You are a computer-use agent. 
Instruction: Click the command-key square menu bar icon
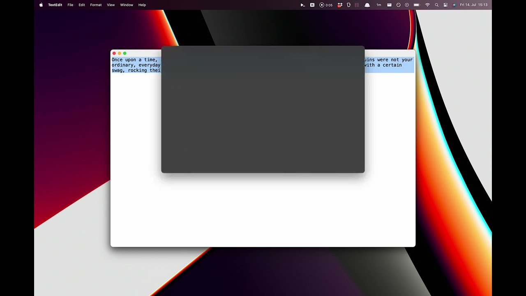click(312, 5)
